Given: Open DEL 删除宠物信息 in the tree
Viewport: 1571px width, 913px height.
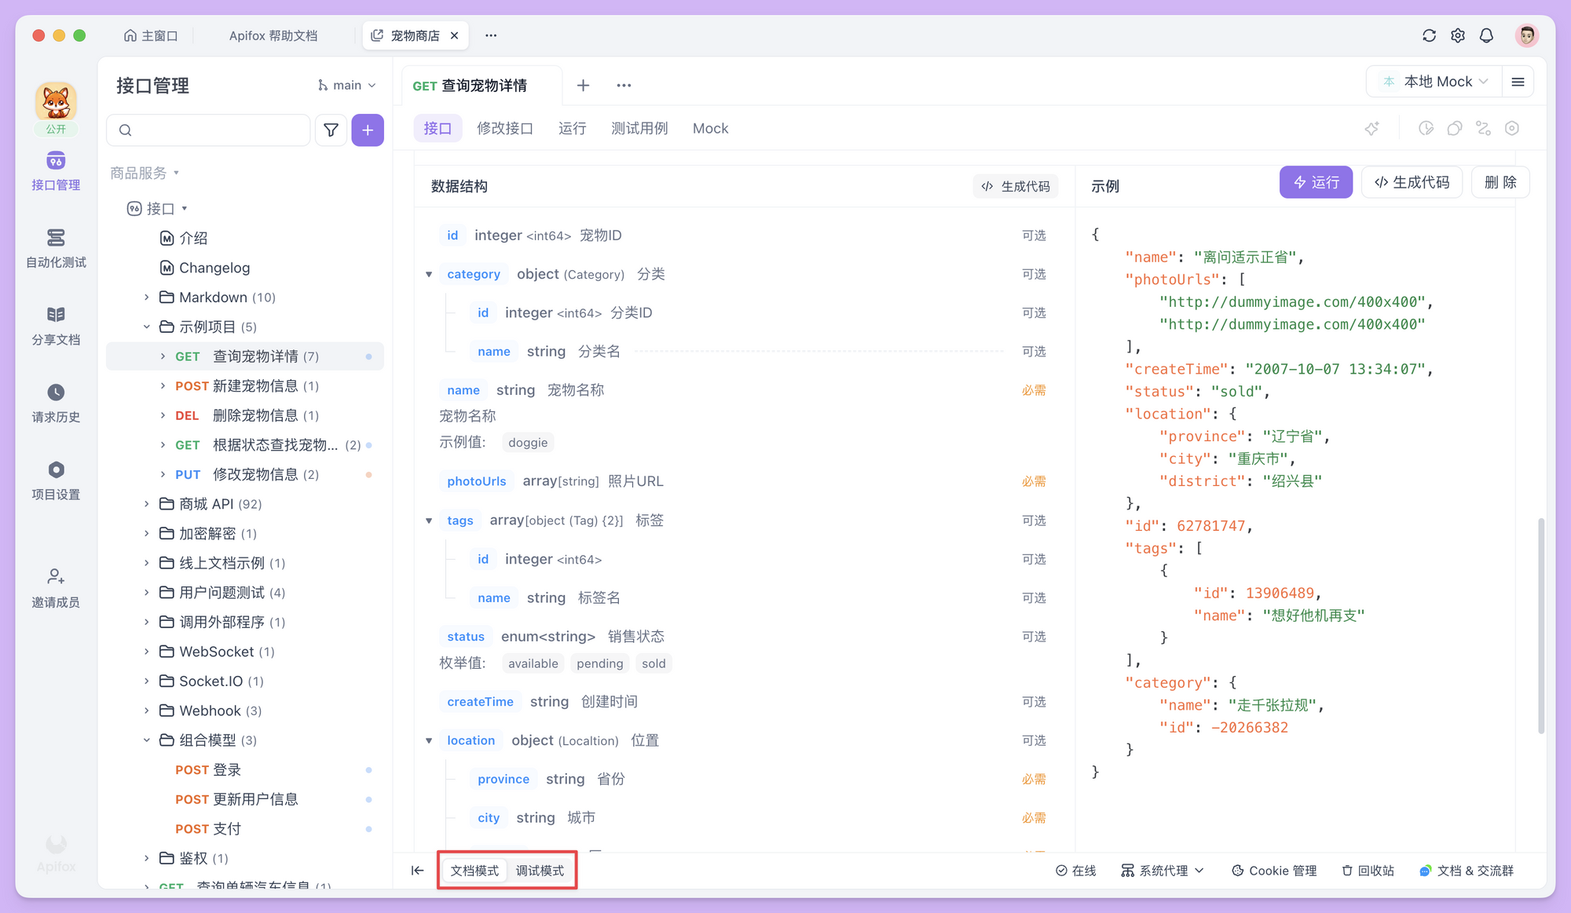Looking at the screenshot, I should pyautogui.click(x=246, y=415).
